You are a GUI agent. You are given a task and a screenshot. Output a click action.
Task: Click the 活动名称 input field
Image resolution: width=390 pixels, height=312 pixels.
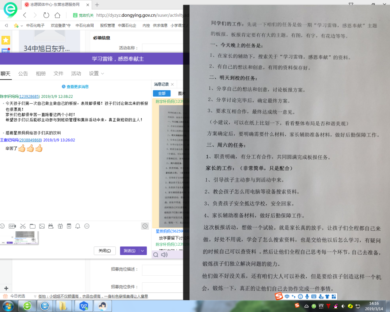pyautogui.click(x=163, y=48)
